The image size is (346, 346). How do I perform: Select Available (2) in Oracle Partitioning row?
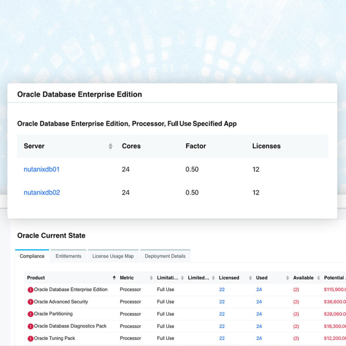pos(296,314)
